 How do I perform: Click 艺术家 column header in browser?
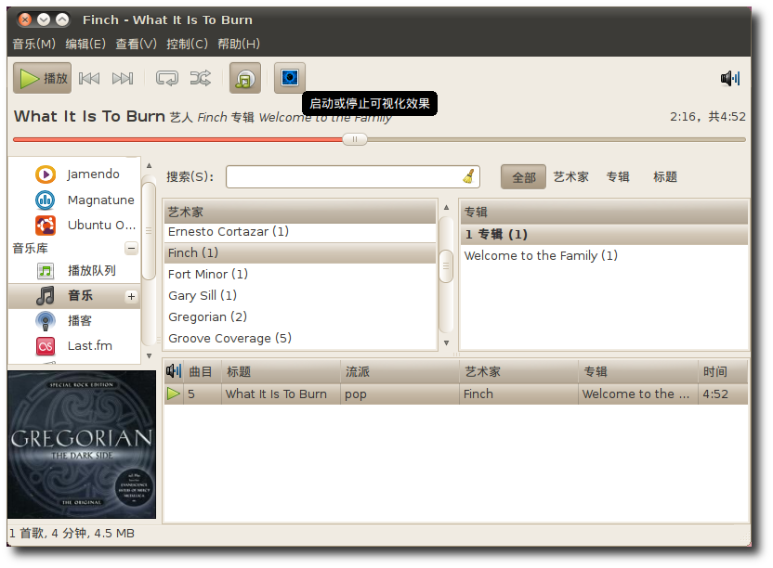[x=300, y=212]
